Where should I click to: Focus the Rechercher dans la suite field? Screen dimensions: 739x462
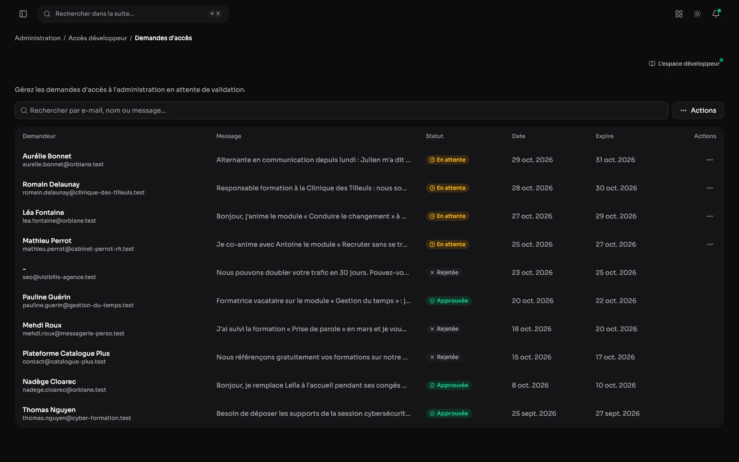point(133,14)
